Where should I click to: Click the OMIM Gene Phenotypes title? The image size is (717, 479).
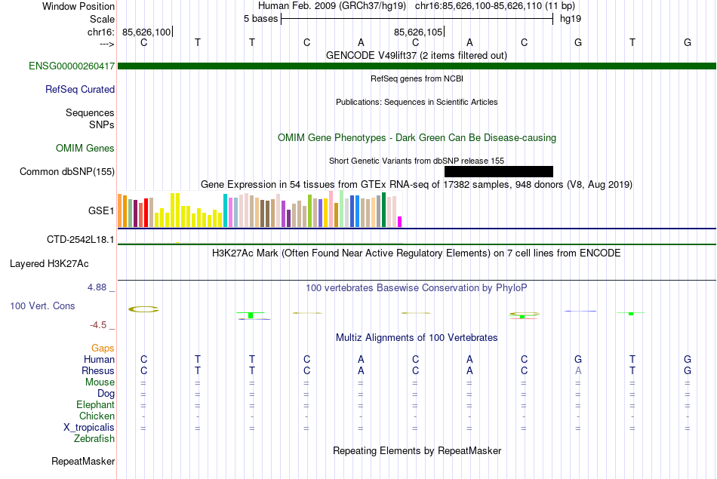(417, 137)
